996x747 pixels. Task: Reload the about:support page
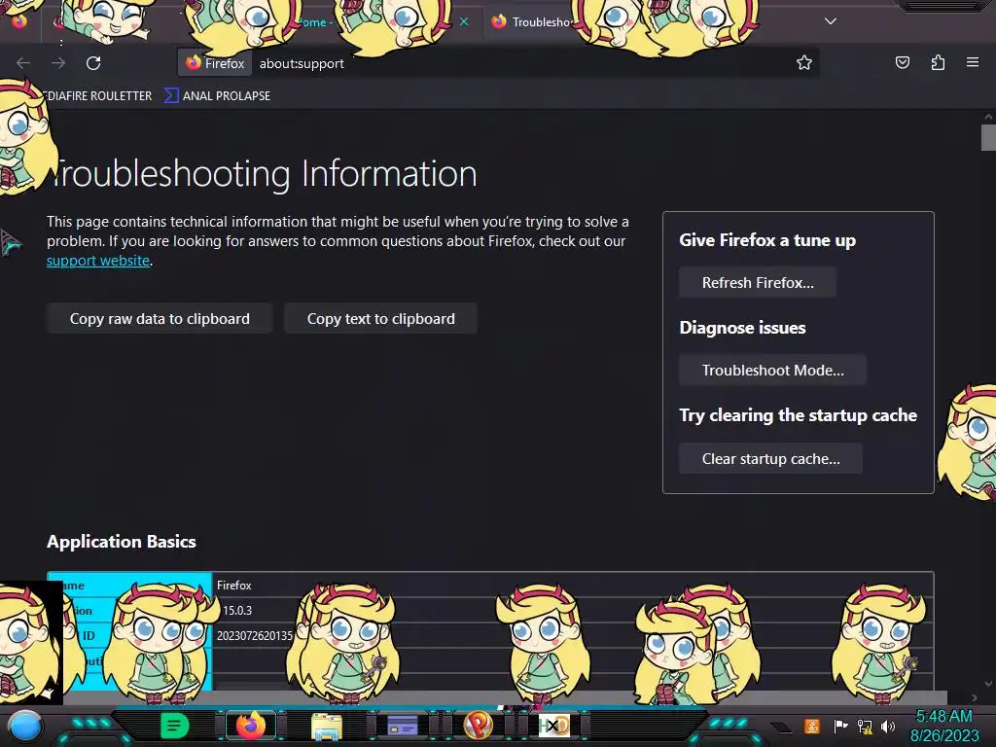tap(93, 63)
